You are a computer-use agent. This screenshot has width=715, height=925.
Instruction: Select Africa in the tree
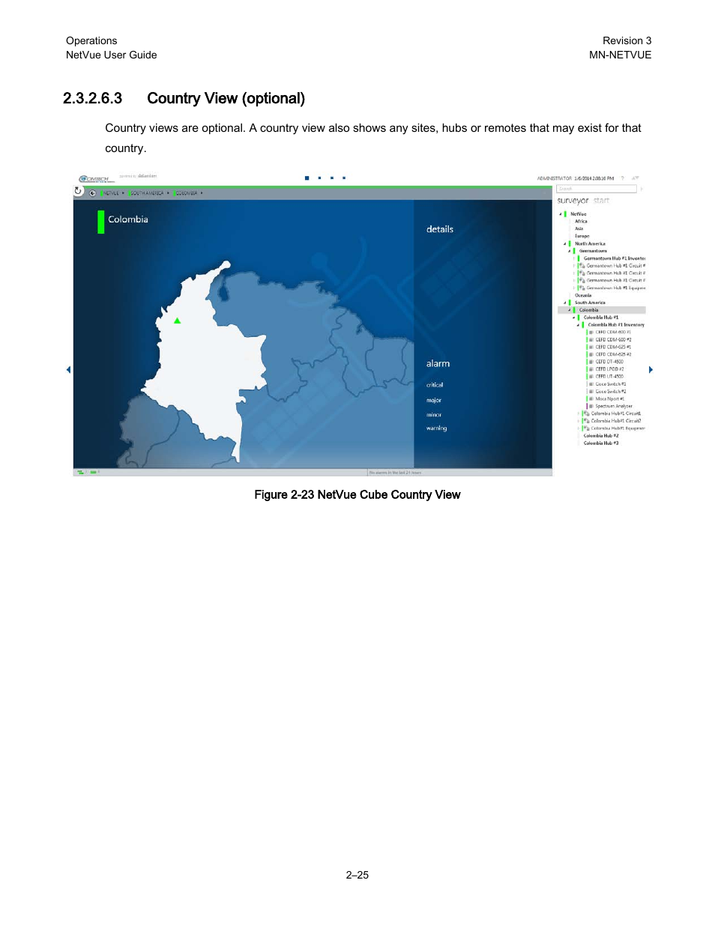pyautogui.click(x=581, y=222)
